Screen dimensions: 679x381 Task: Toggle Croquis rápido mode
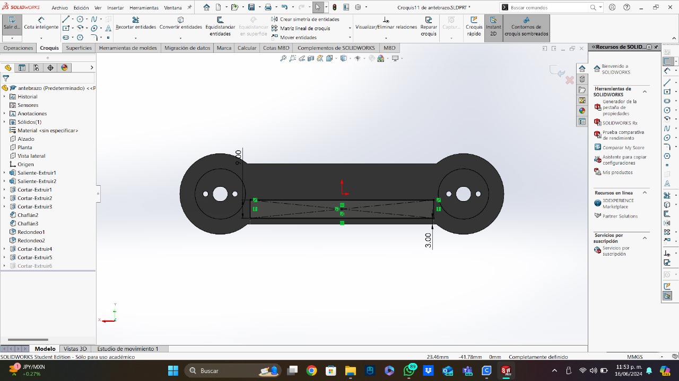474,27
